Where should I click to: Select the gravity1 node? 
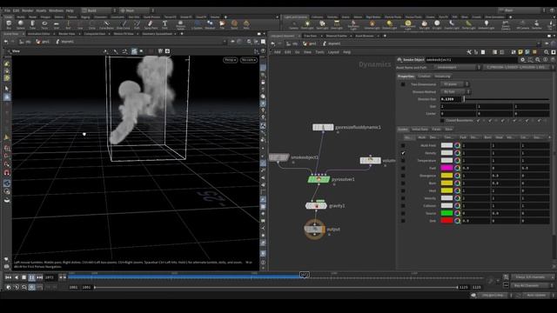click(x=316, y=206)
